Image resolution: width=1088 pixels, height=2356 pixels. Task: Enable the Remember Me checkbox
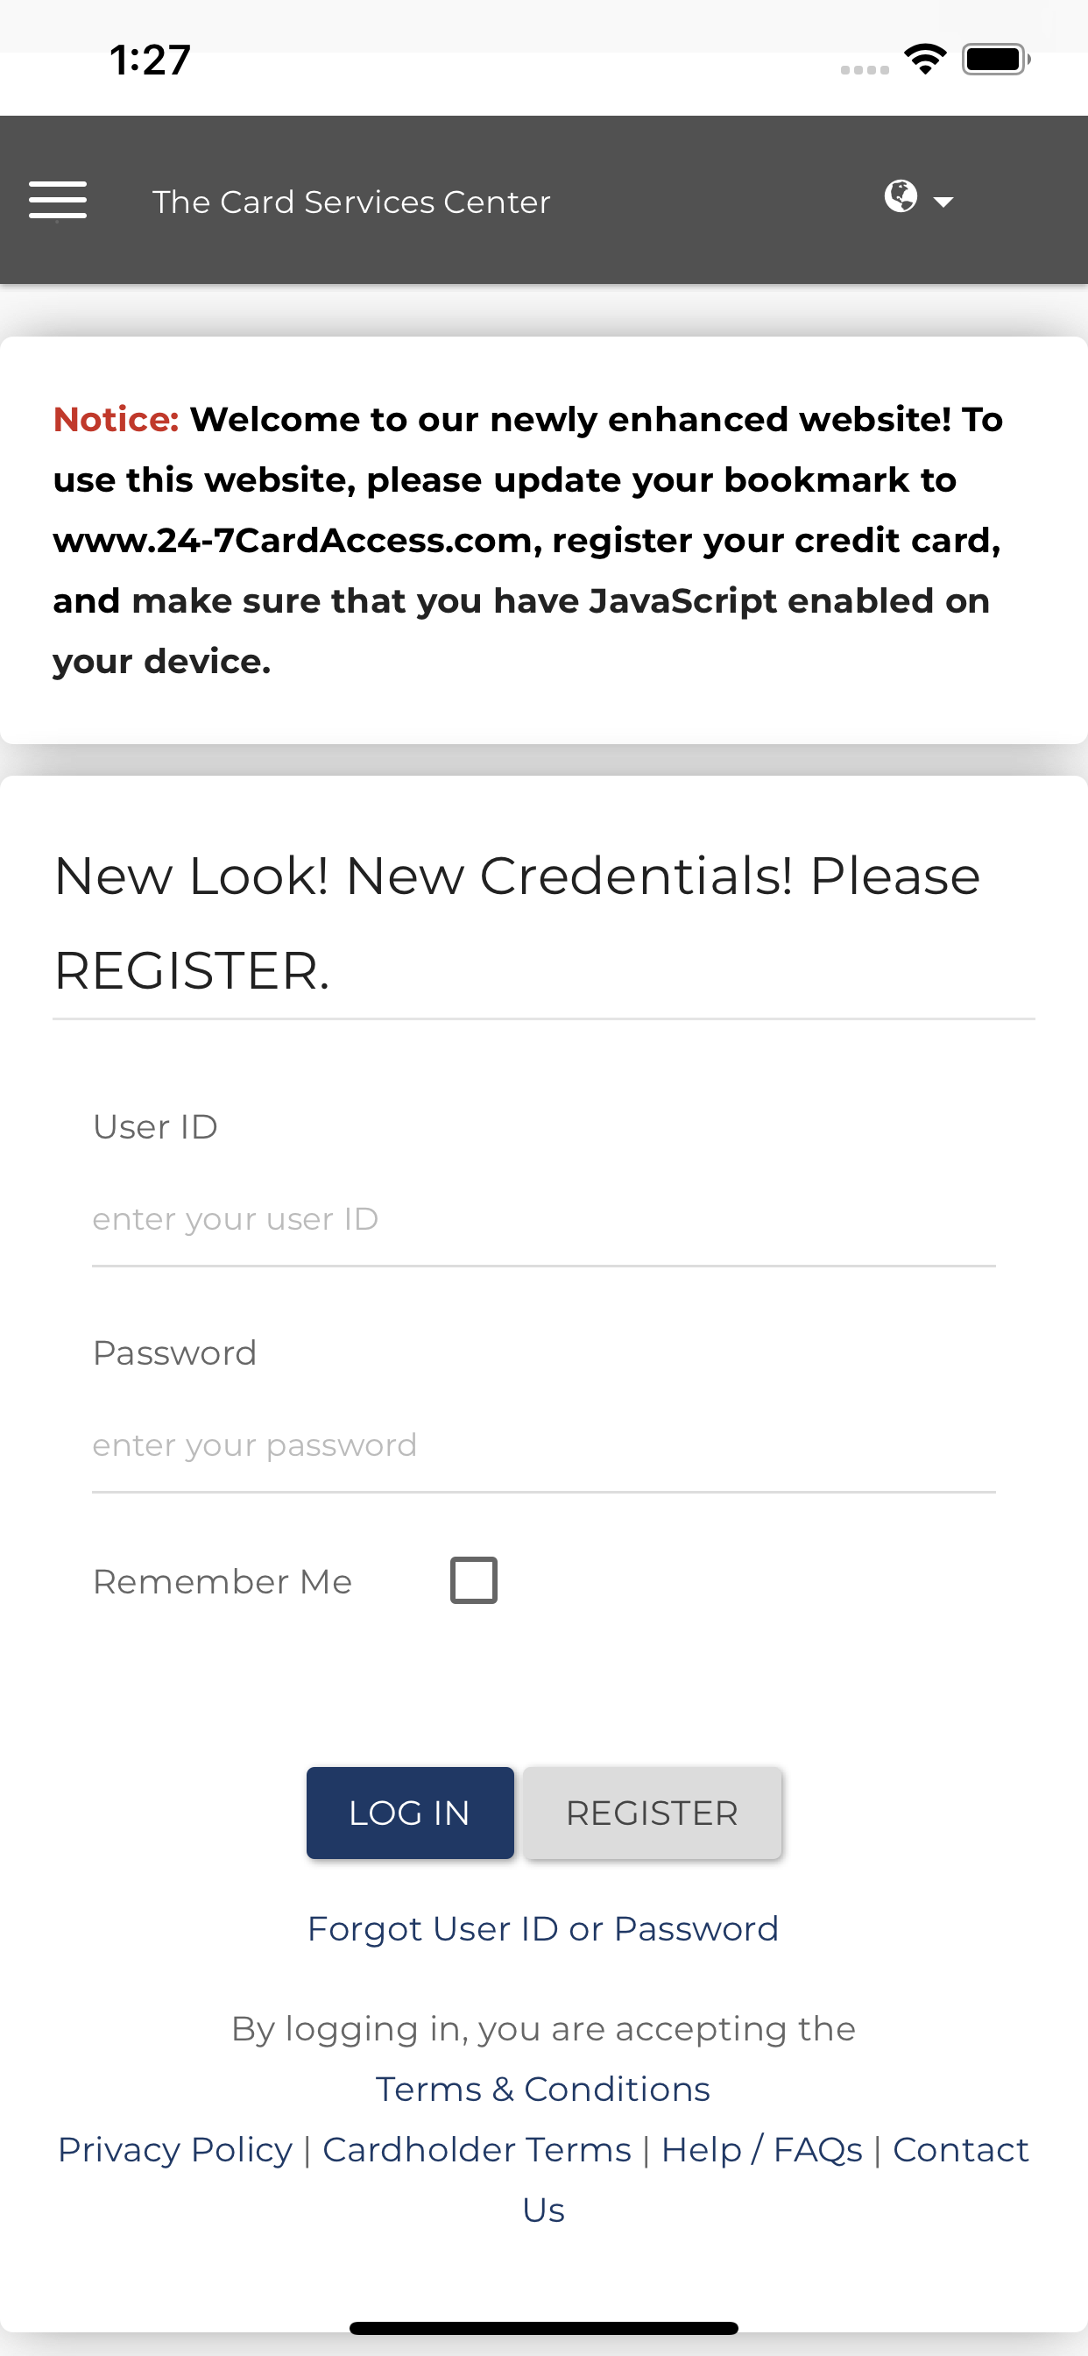click(x=474, y=1580)
